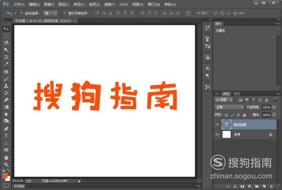Select the Healing Brush tool

click(x=6, y=72)
